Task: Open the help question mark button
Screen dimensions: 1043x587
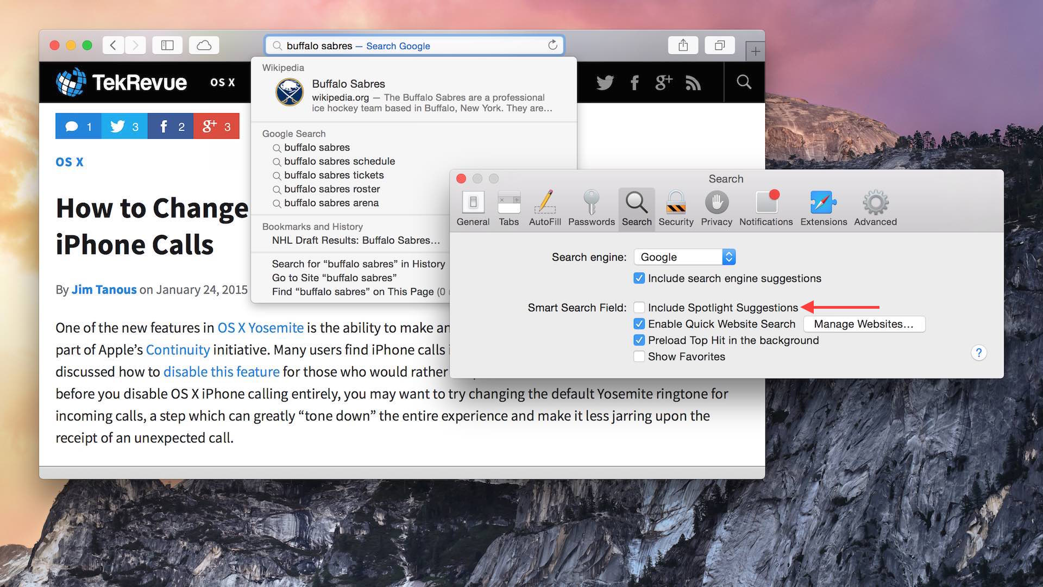Action: (x=979, y=353)
